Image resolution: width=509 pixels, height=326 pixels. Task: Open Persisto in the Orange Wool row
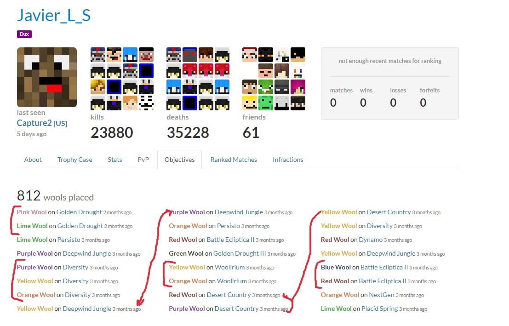pos(229,226)
